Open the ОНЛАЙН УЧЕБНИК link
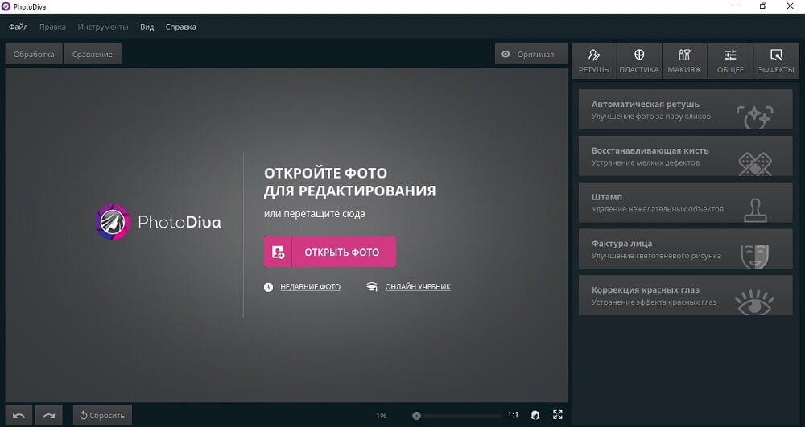This screenshot has width=805, height=427. (x=418, y=287)
